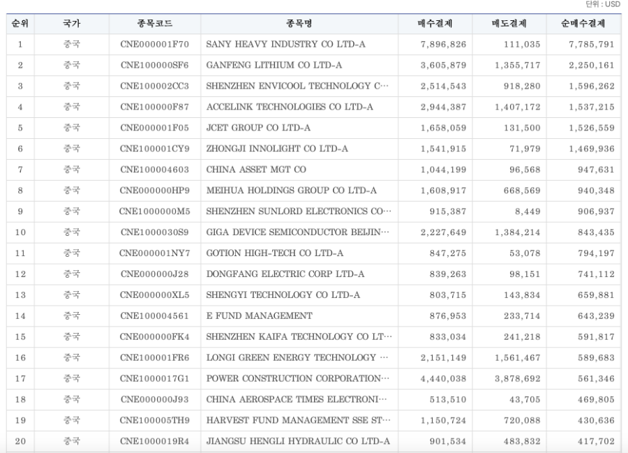
Task: Click stock code CNE000001NY7
Action: point(155,253)
